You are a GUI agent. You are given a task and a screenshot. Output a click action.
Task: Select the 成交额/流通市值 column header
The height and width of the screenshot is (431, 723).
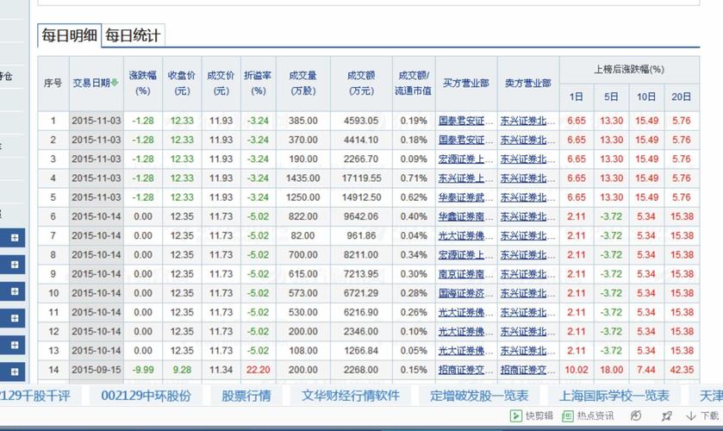414,83
